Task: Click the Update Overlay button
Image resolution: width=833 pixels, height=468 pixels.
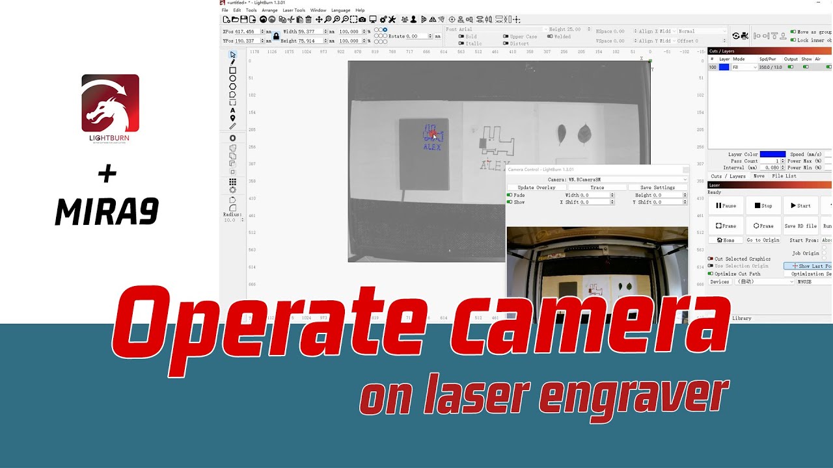Action: 536,187
